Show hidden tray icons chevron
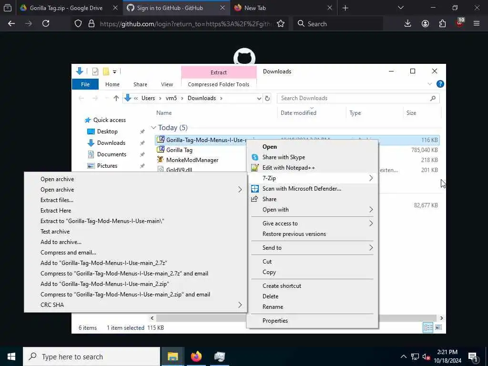 [x=403, y=356]
